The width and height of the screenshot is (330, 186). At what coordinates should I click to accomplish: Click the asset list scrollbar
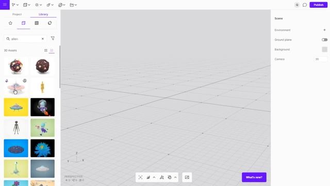[60, 67]
